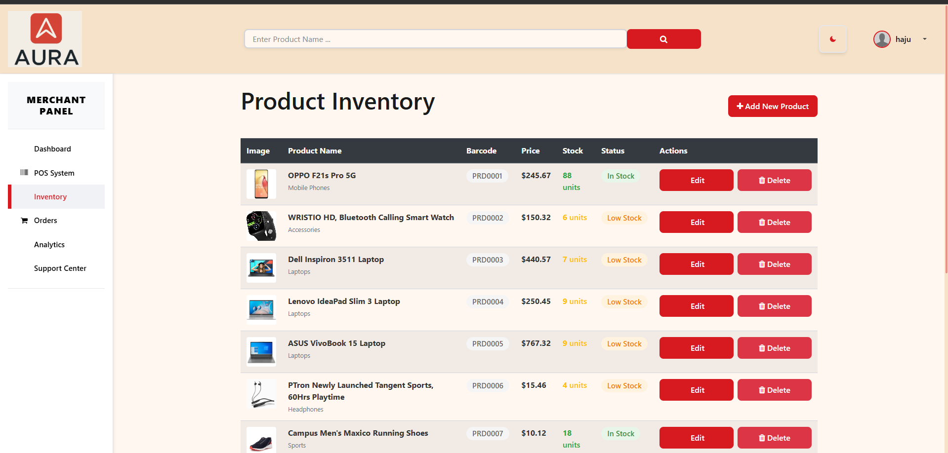Image resolution: width=948 pixels, height=453 pixels.
Task: Edit the Campus Men's Maxico Running Shoes
Action: (x=697, y=438)
